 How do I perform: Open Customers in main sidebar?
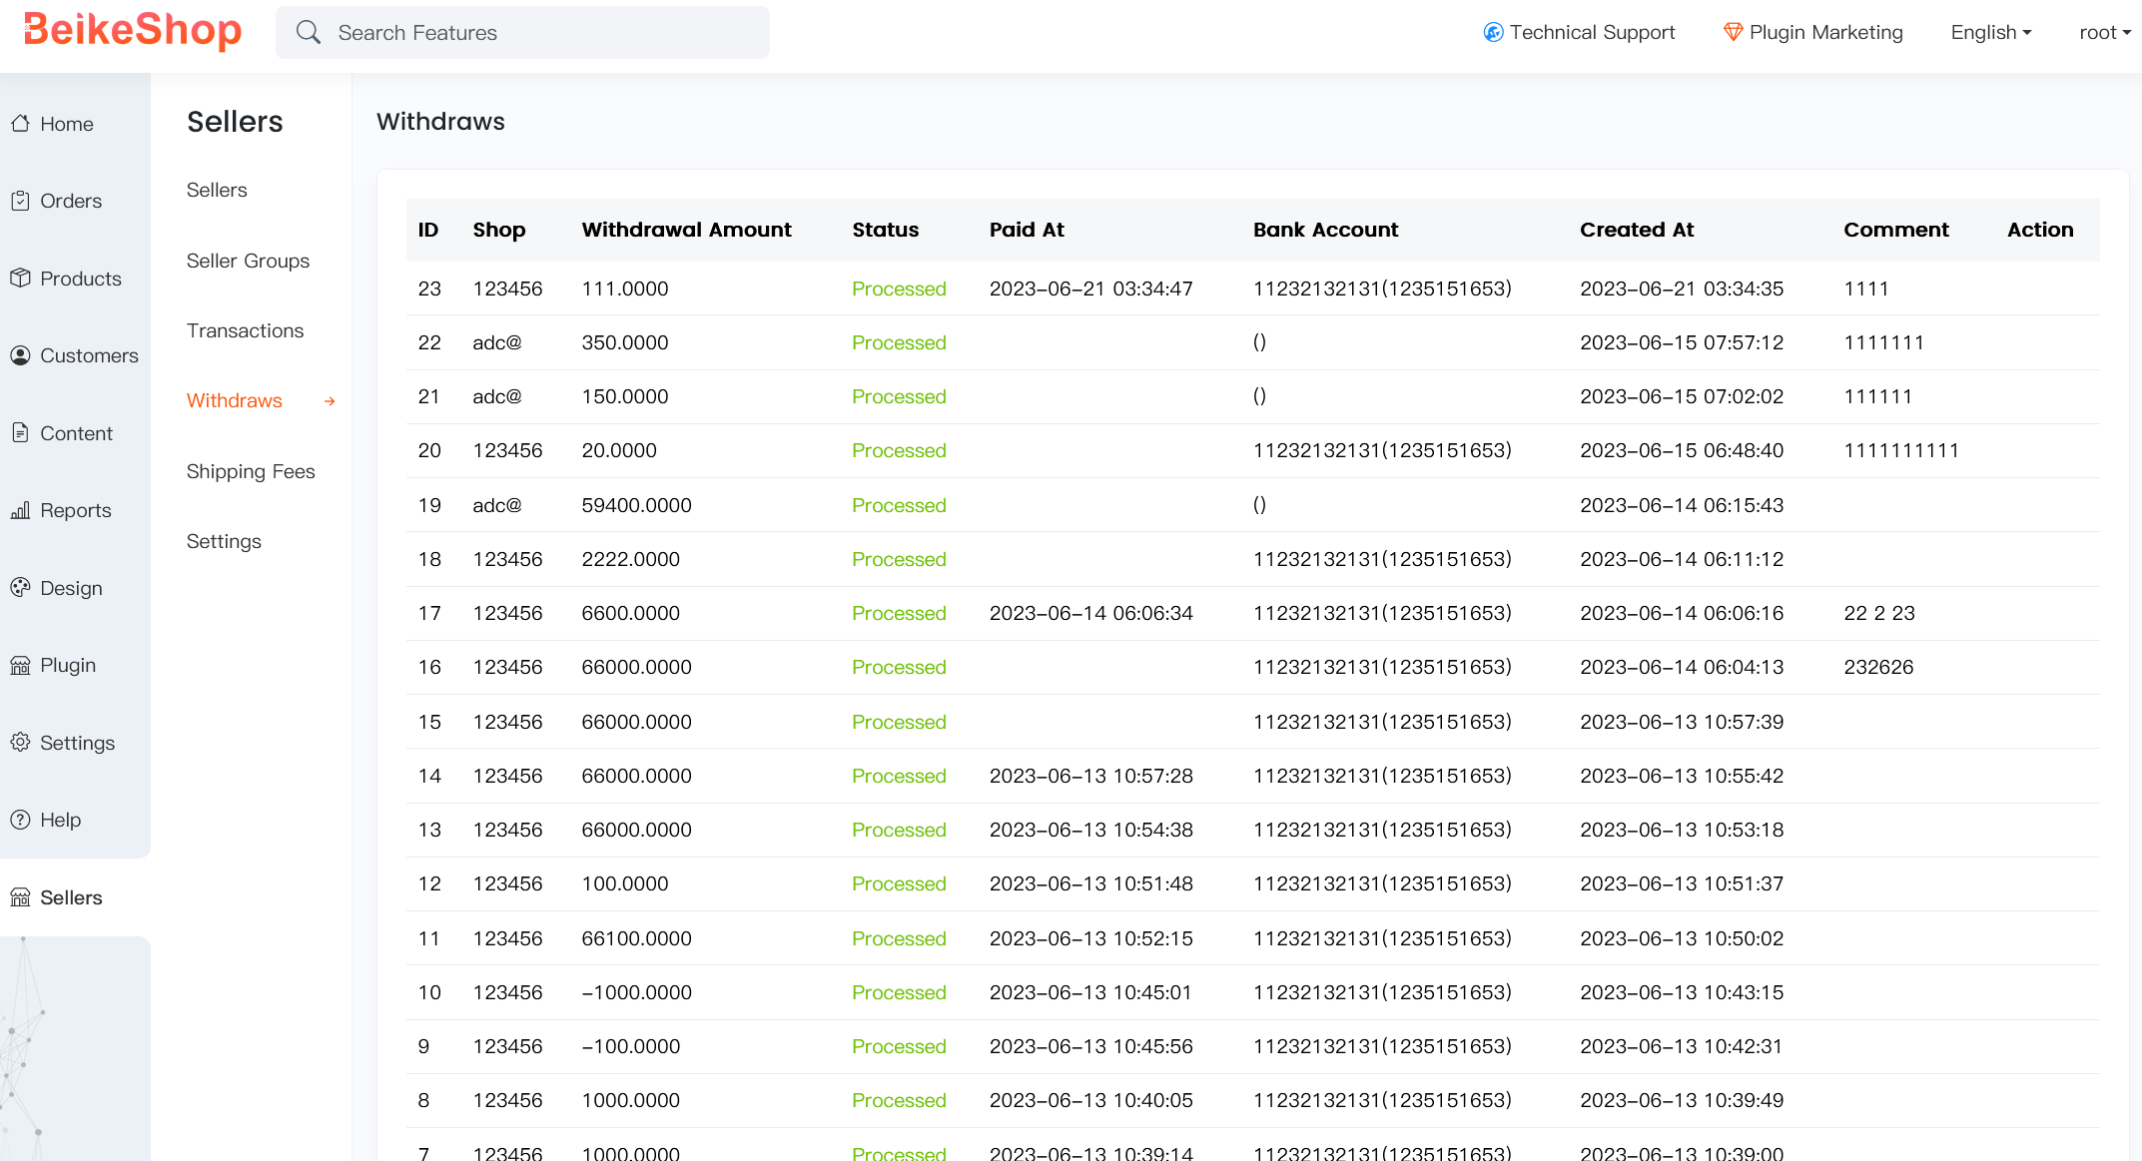pos(89,355)
